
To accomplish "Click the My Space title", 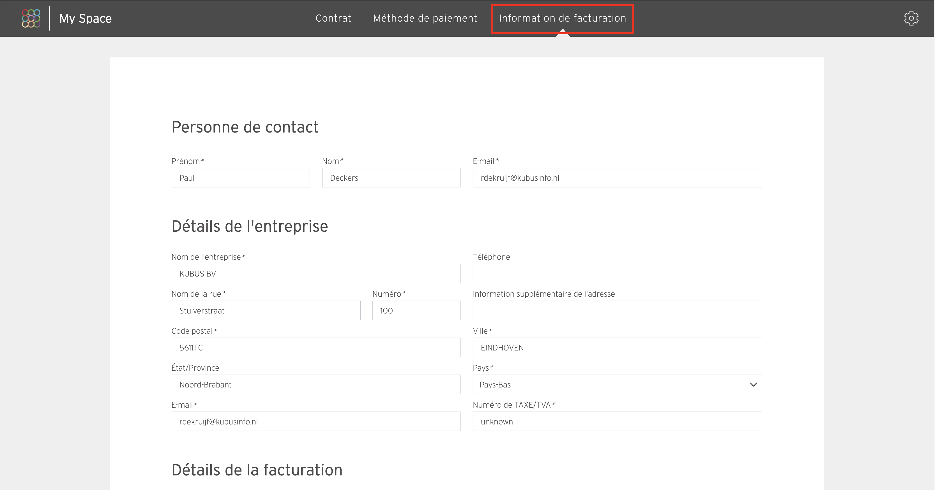I will 86,18.
